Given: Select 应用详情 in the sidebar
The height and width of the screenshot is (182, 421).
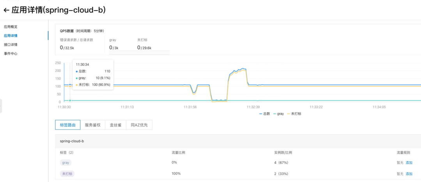Looking at the screenshot, I should (11, 36).
